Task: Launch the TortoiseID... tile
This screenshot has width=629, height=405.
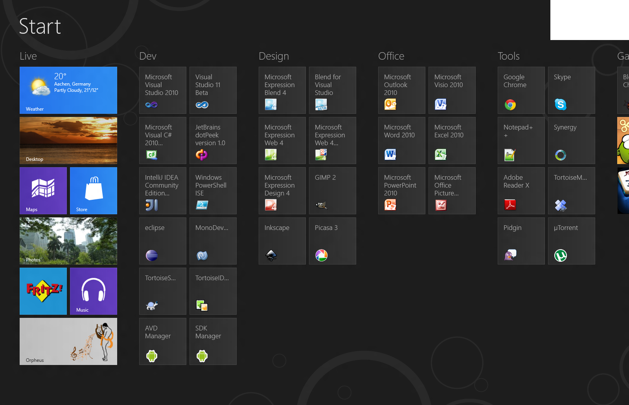Action: tap(213, 291)
